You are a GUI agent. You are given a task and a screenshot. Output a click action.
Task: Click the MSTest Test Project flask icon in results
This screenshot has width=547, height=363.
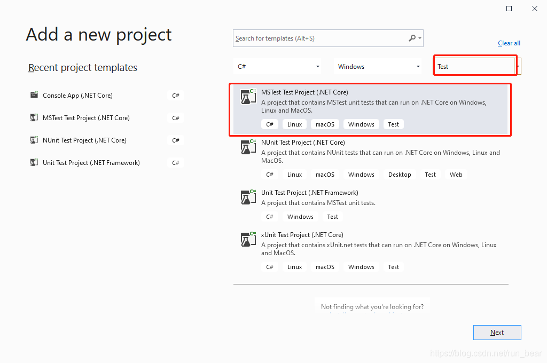248,97
